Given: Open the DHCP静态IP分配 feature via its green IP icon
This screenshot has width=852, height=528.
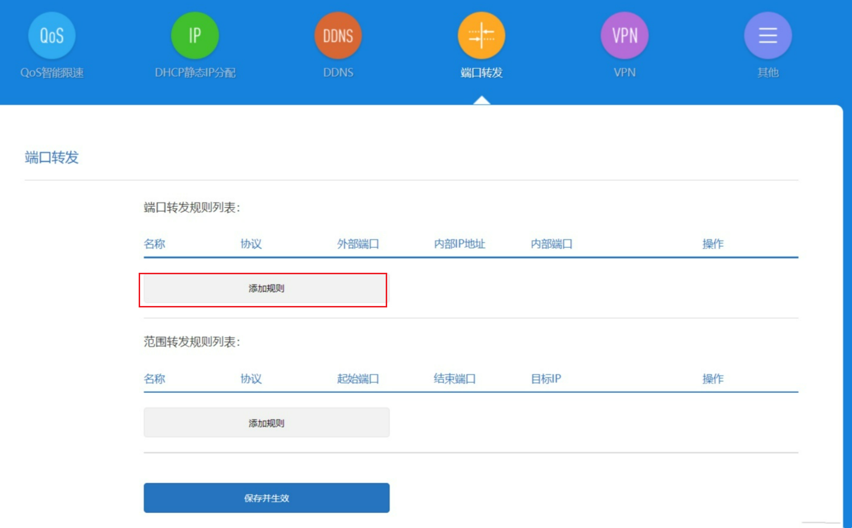Looking at the screenshot, I should [x=194, y=35].
